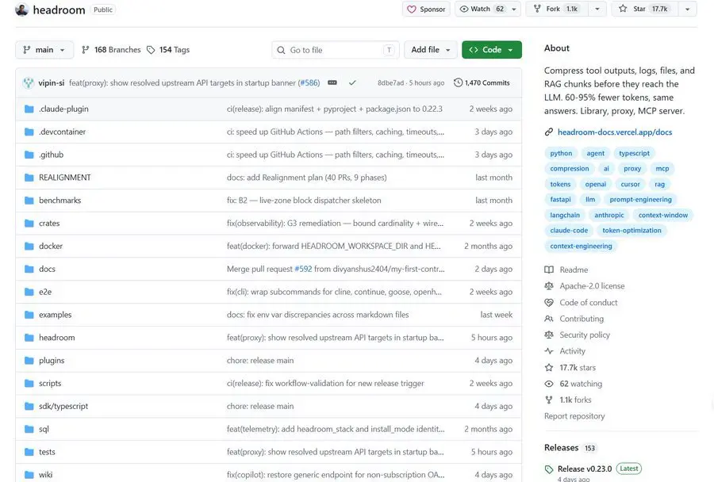The height and width of the screenshot is (482, 714).
Task: Click the Code of conduct heart icon
Action: click(x=549, y=302)
